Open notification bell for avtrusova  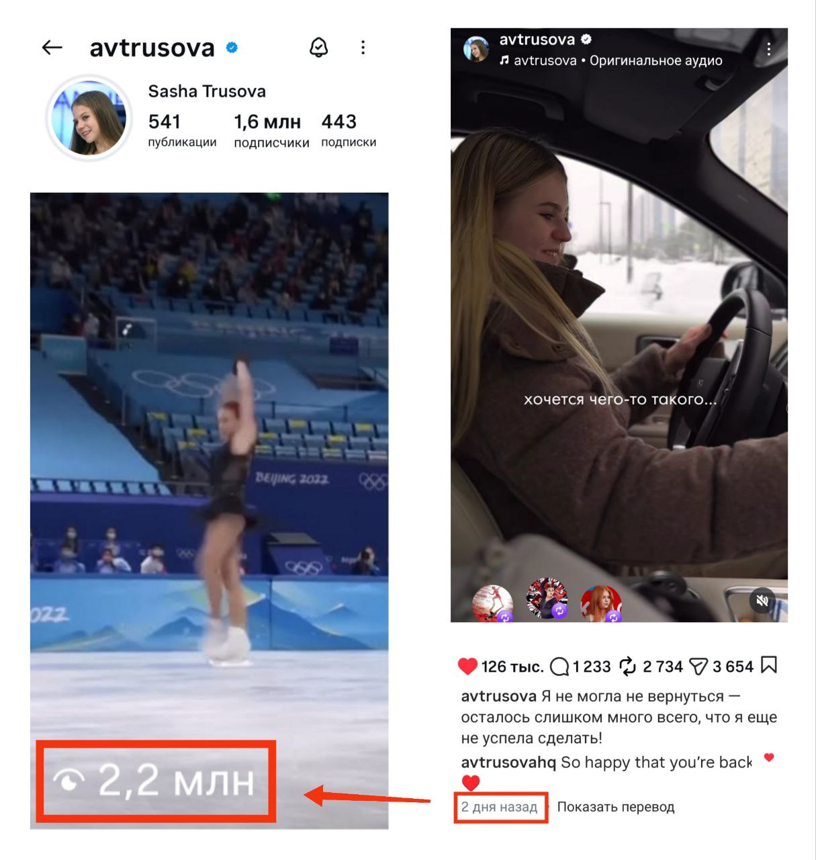click(318, 47)
